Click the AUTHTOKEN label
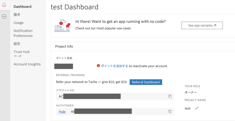The image size is (235, 121). click(x=65, y=106)
